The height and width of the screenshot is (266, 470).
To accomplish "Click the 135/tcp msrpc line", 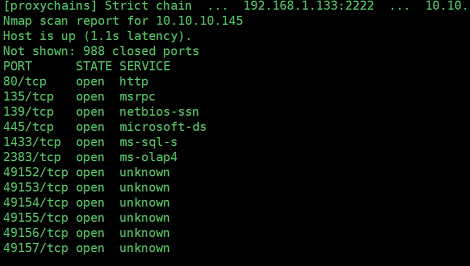I will (79, 97).
